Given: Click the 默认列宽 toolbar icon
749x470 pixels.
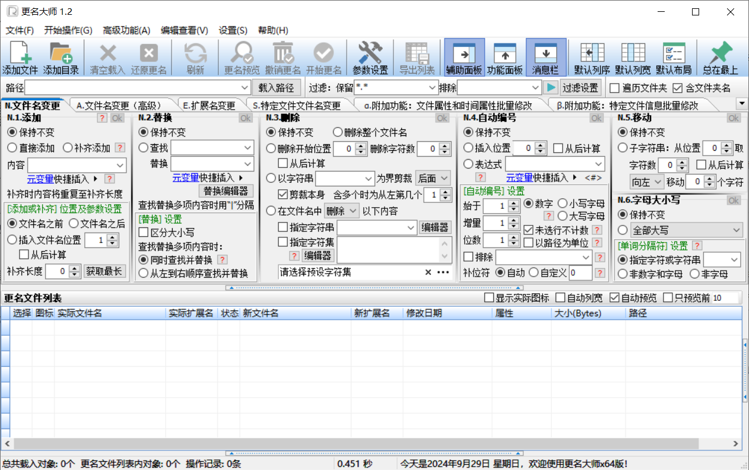Looking at the screenshot, I should pyautogui.click(x=633, y=58).
